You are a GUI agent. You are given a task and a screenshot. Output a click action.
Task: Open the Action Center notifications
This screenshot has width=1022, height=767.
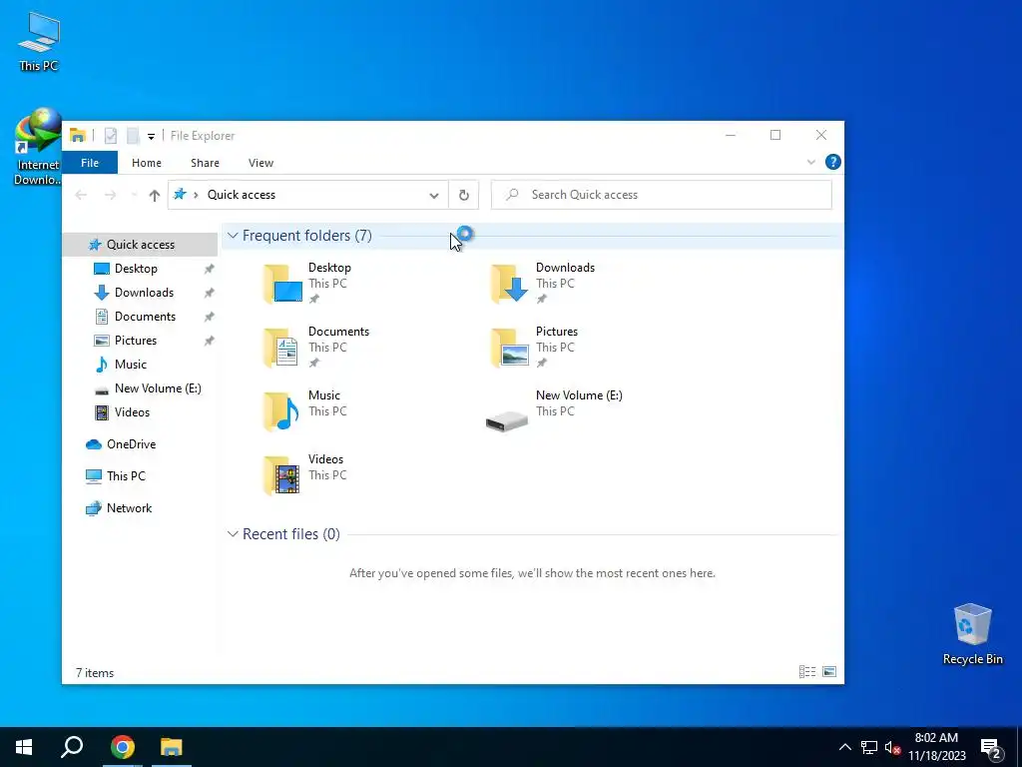[x=991, y=749]
